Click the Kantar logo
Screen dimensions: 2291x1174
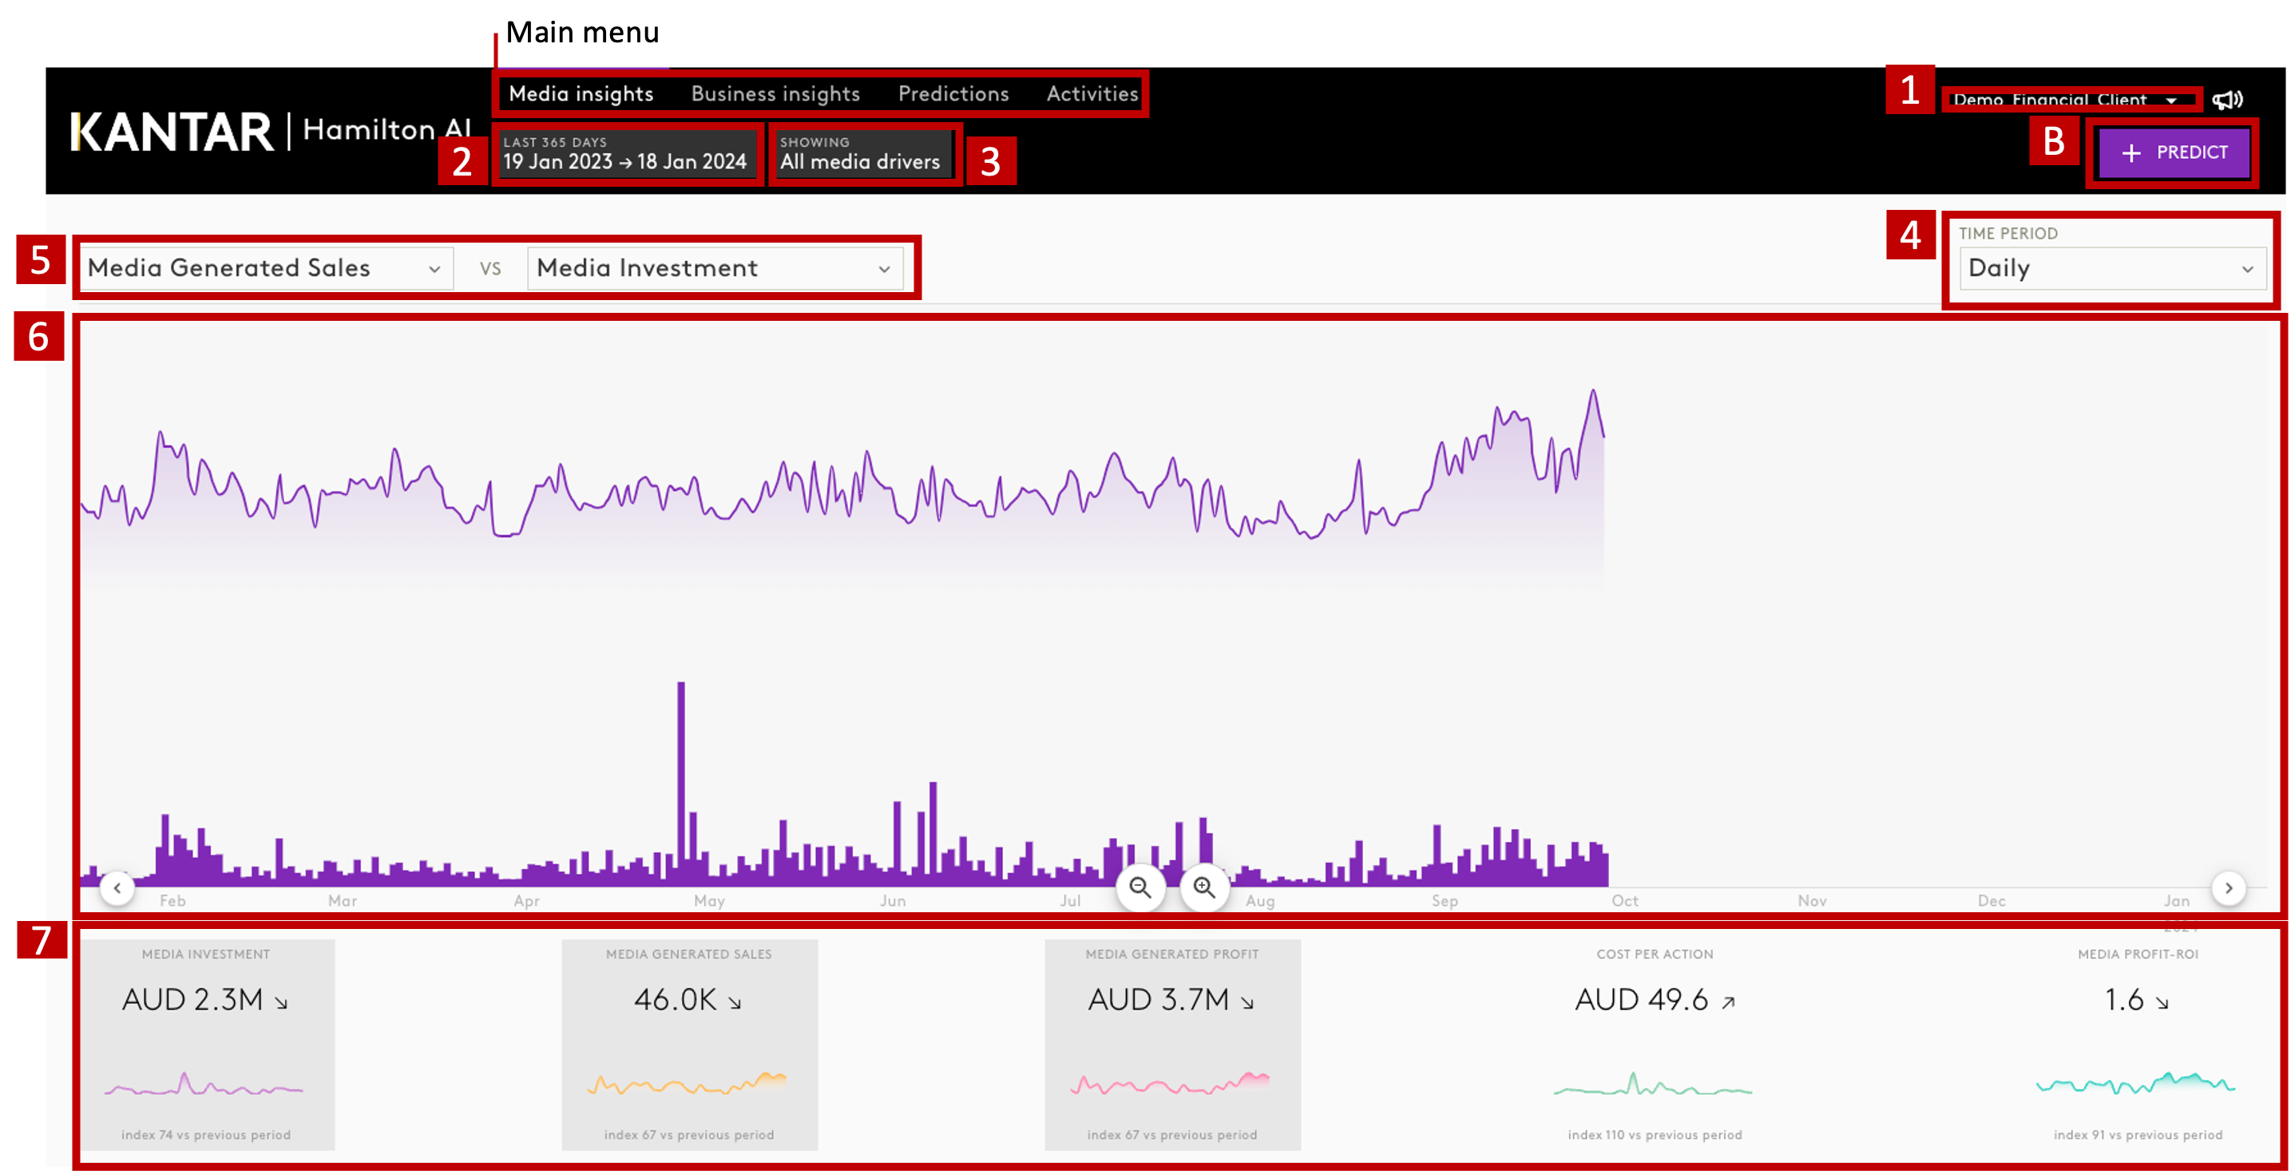[x=172, y=132]
